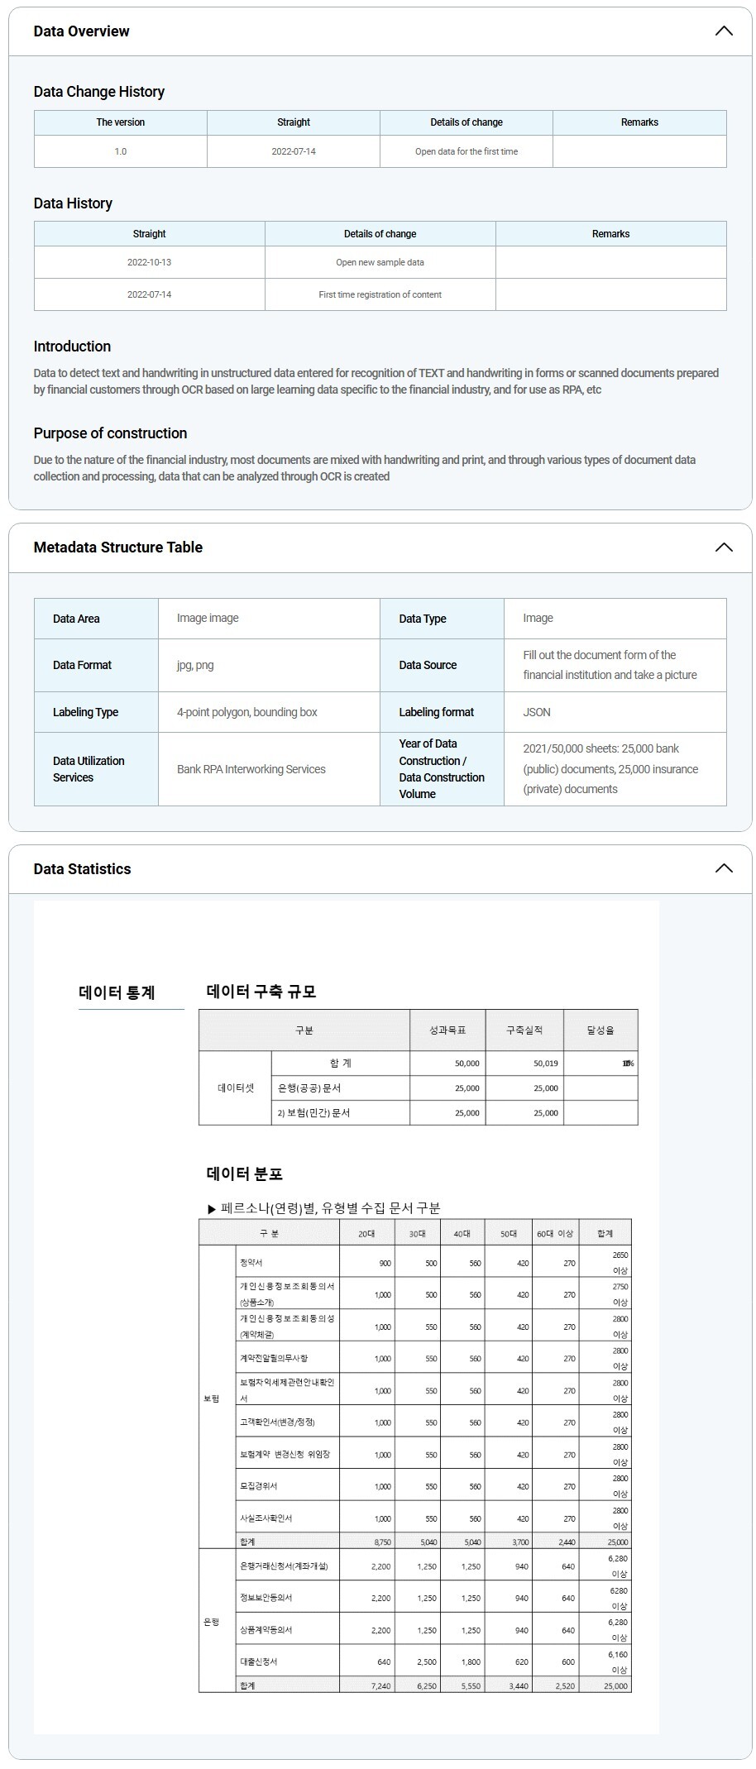Select '4-point polygon, bounding box' labeling type
This screenshot has width=756, height=1769.
point(246,712)
